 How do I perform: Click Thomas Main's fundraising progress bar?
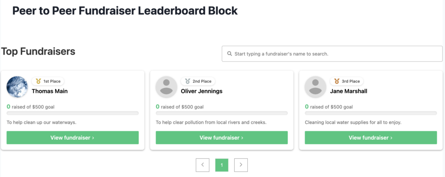pos(73,113)
